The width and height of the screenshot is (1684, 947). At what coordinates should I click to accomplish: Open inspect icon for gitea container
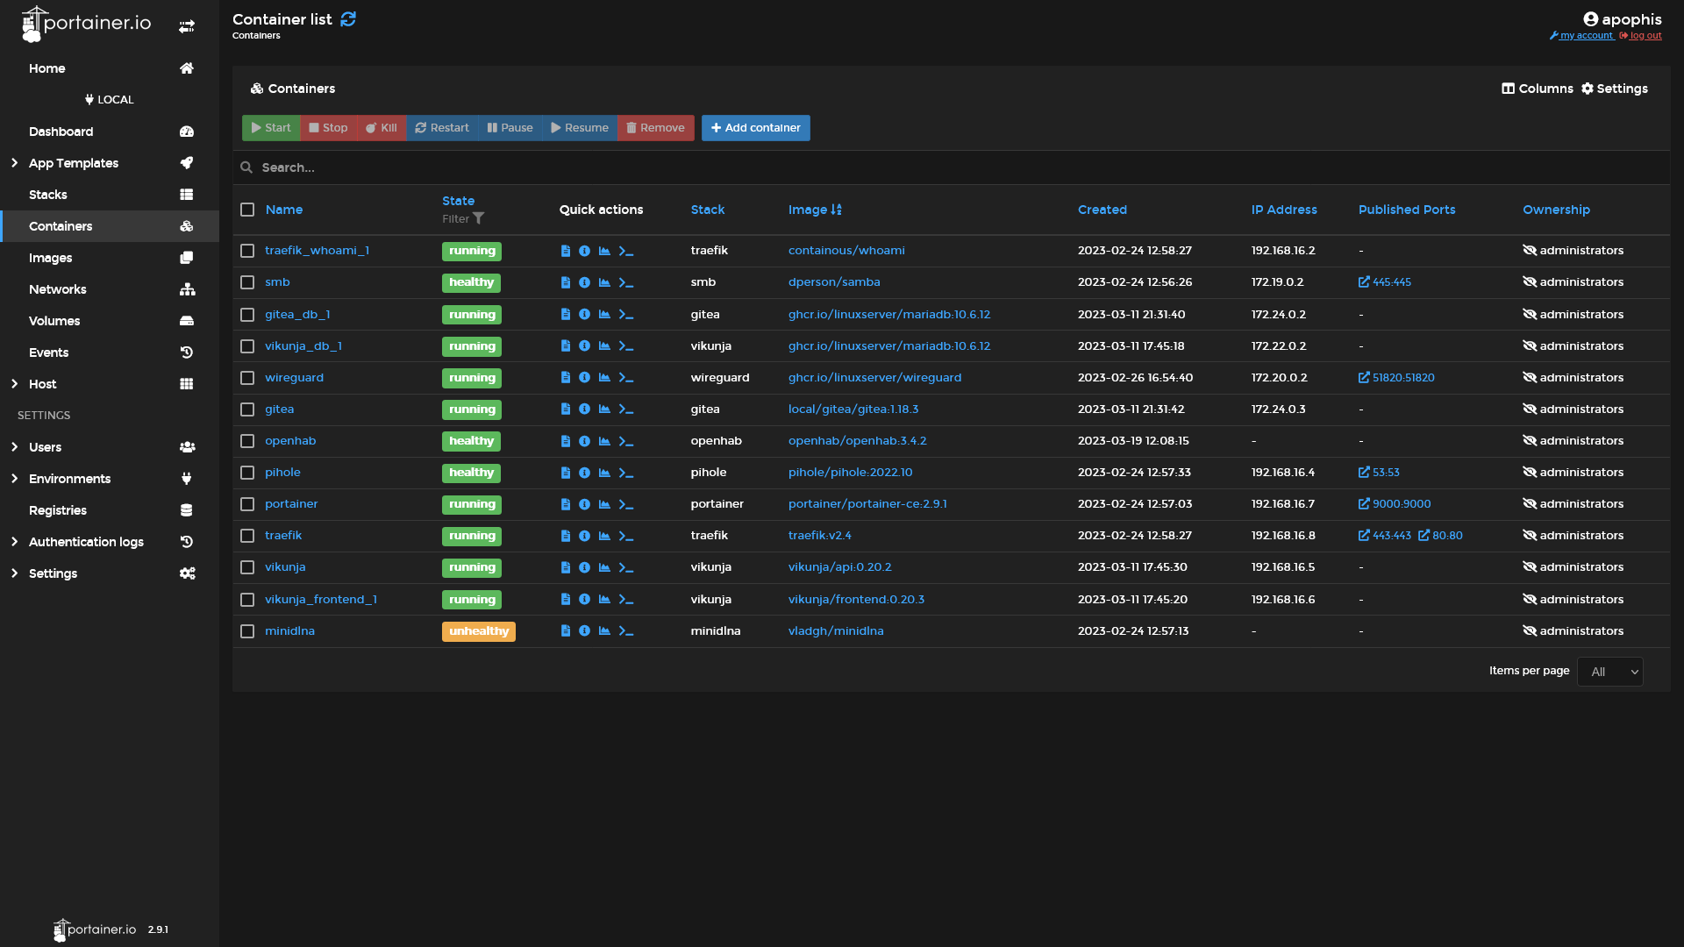[x=584, y=409]
